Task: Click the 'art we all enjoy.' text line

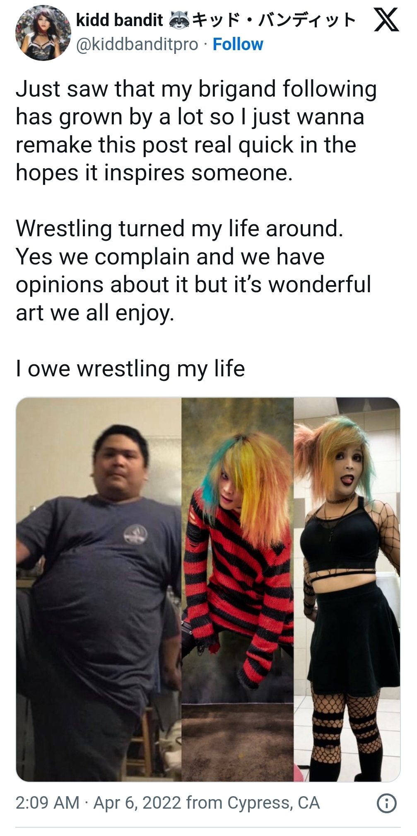Action: (95, 313)
